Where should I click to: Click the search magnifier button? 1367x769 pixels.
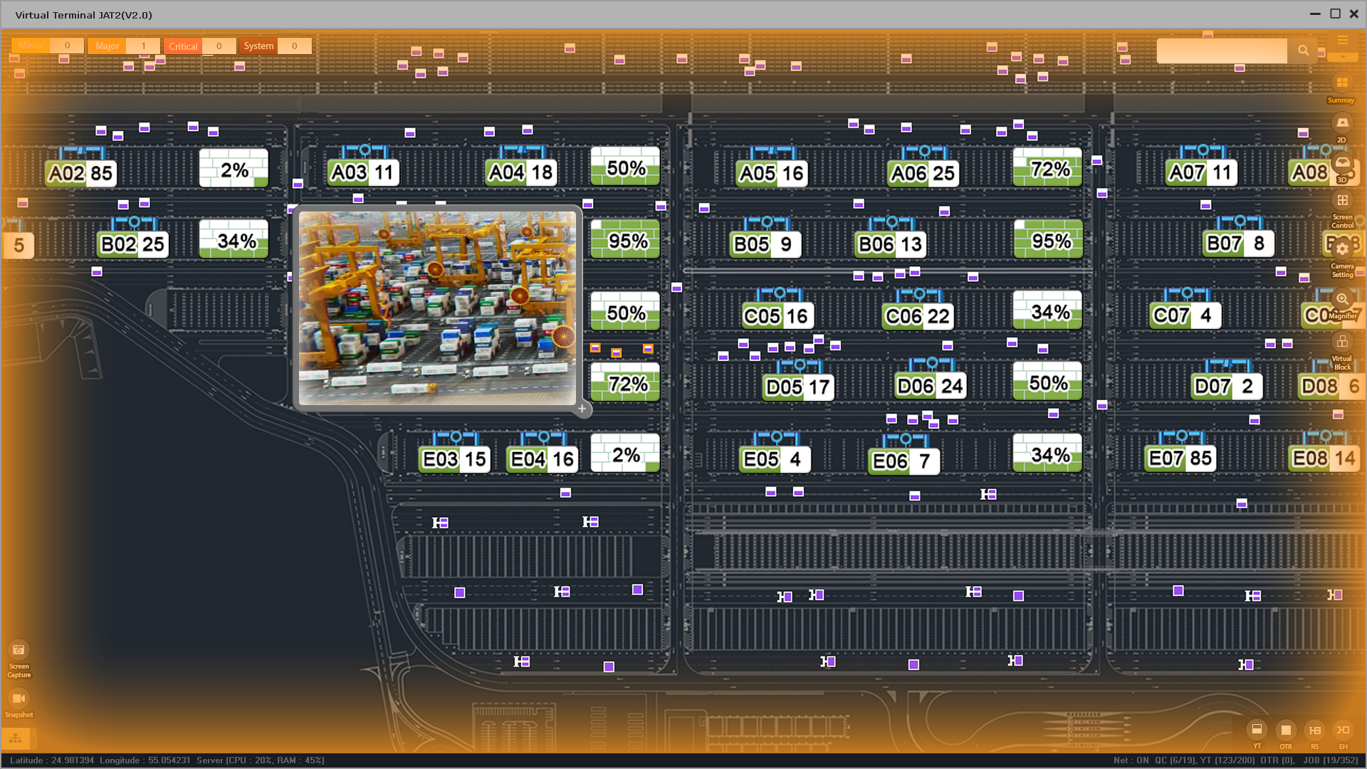pyautogui.click(x=1303, y=51)
